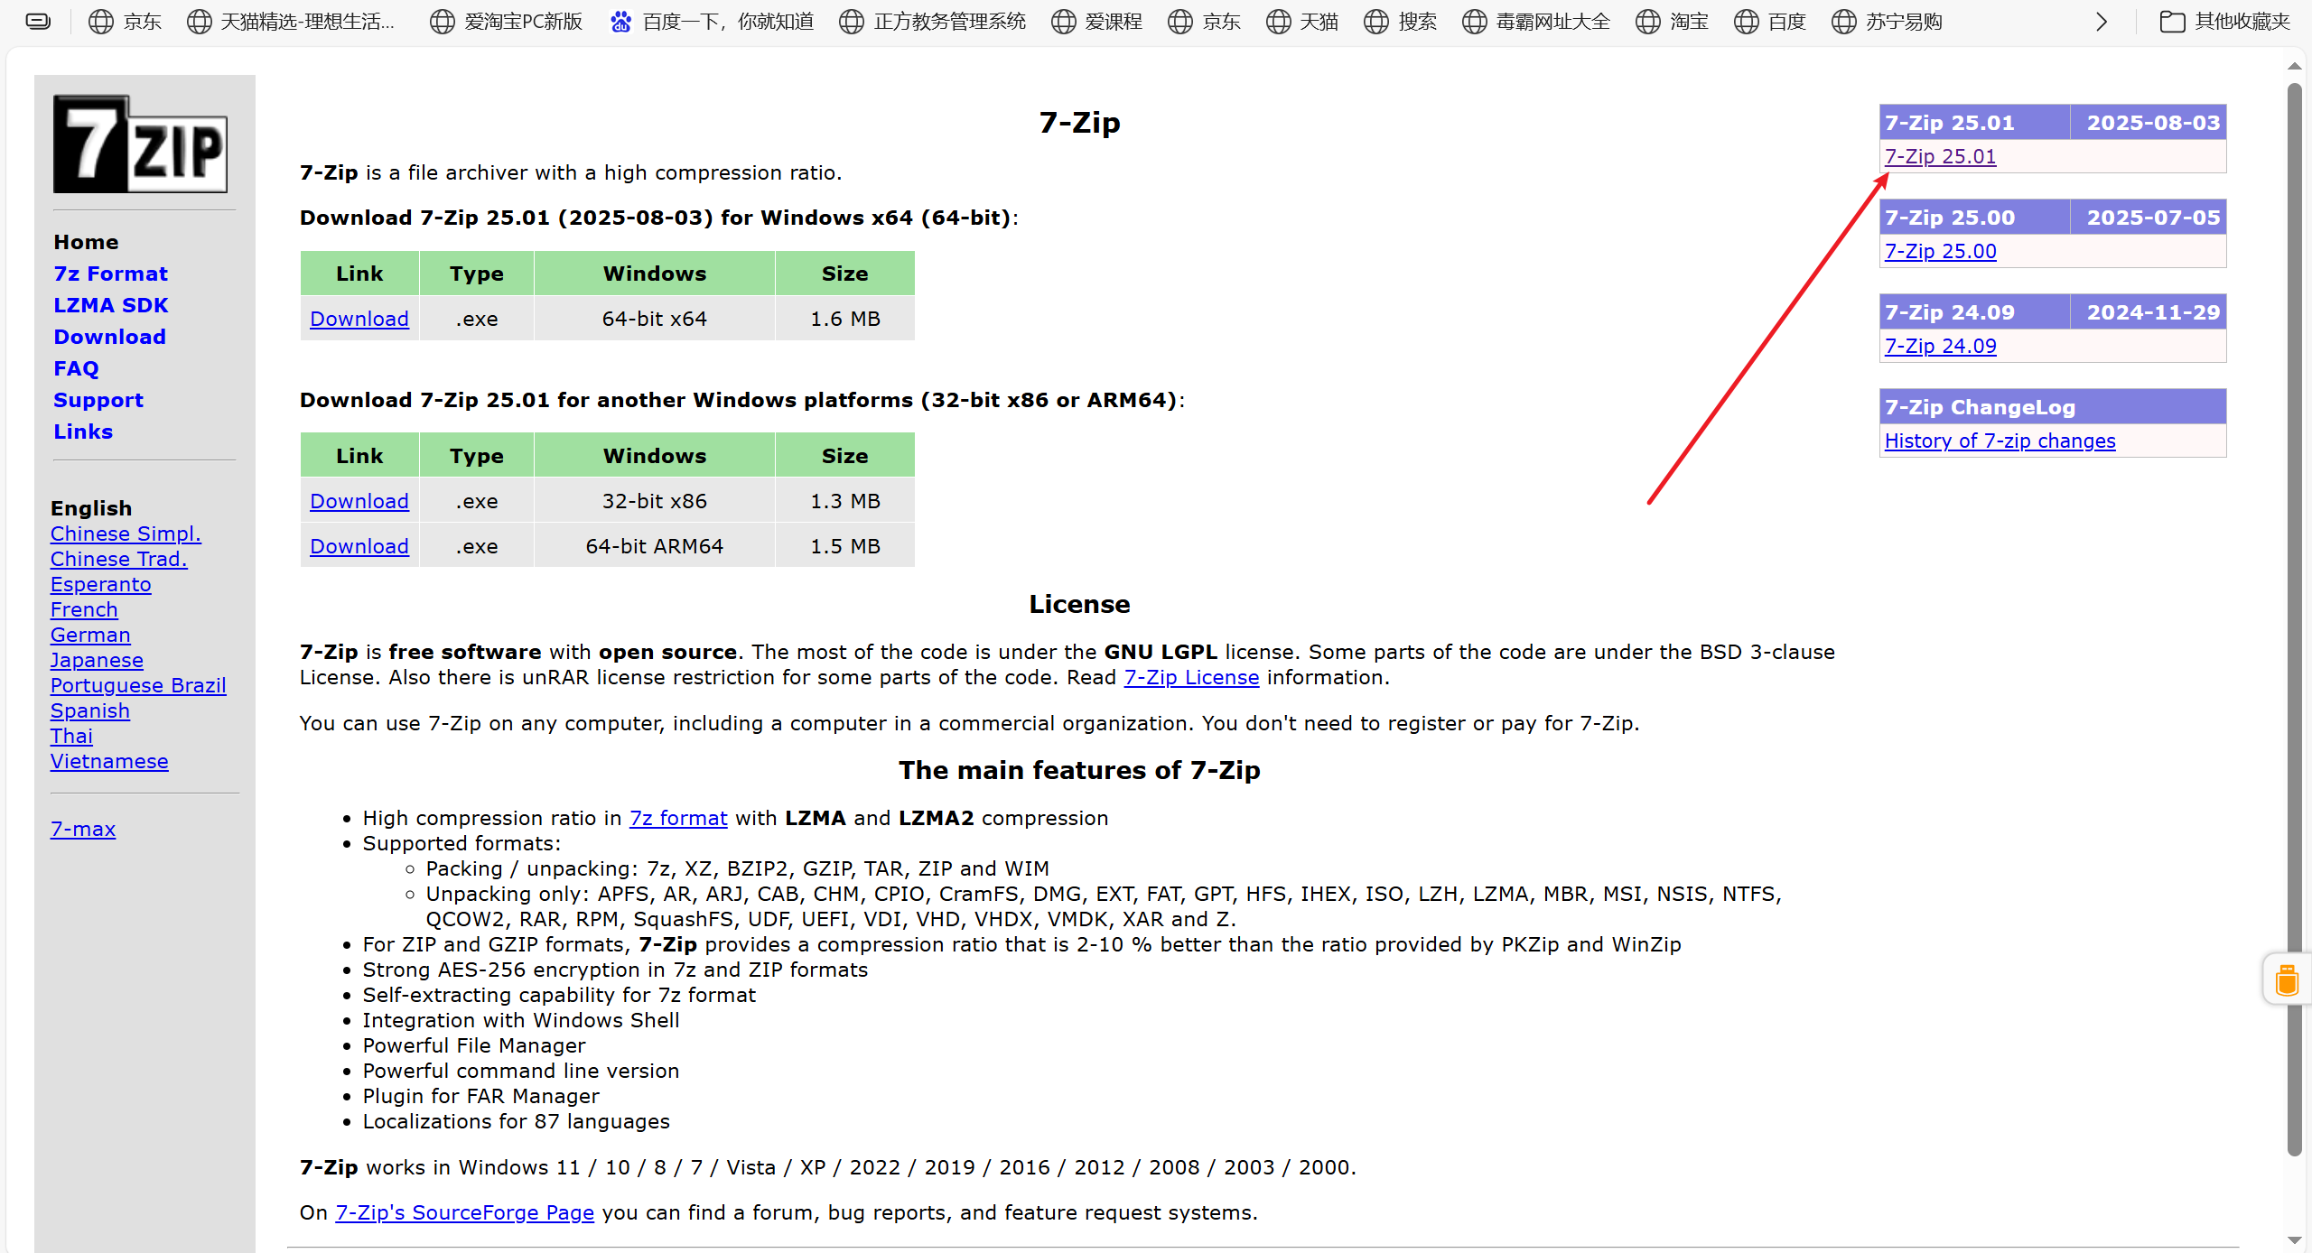Switch language to Portuguese Brazil

(138, 685)
